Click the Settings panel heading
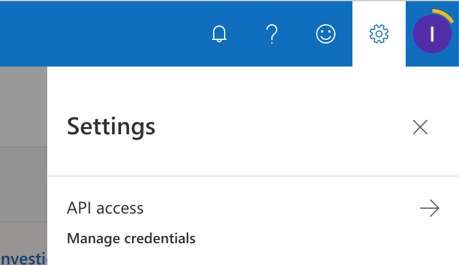Image resolution: width=459 pixels, height=265 pixels. (111, 127)
